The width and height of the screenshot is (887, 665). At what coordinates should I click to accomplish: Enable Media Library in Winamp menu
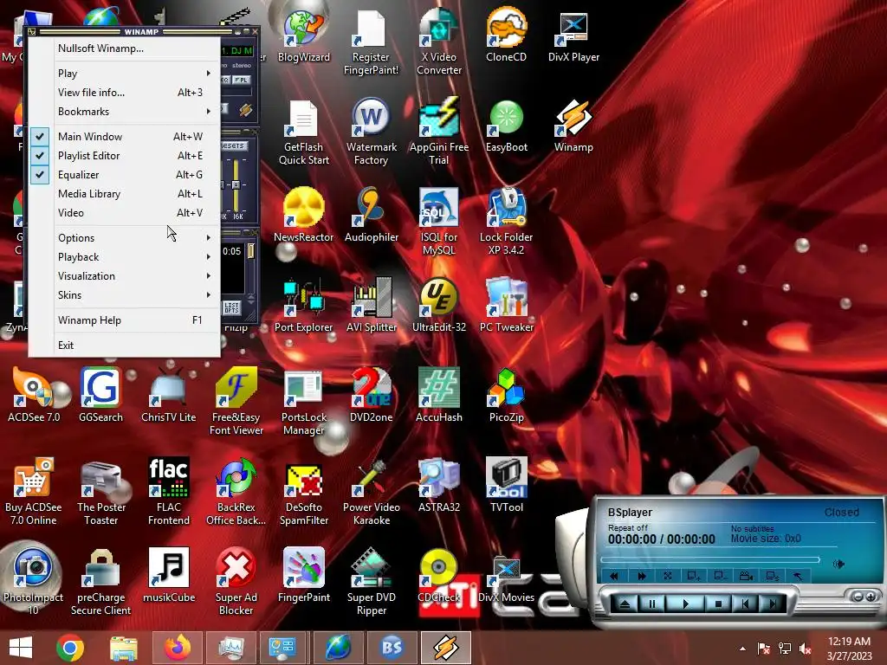(x=124, y=194)
